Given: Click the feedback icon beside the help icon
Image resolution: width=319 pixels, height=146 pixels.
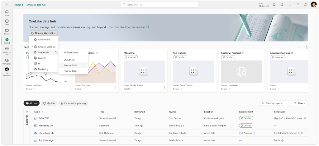Looking at the screenshot, I should 306,5.
